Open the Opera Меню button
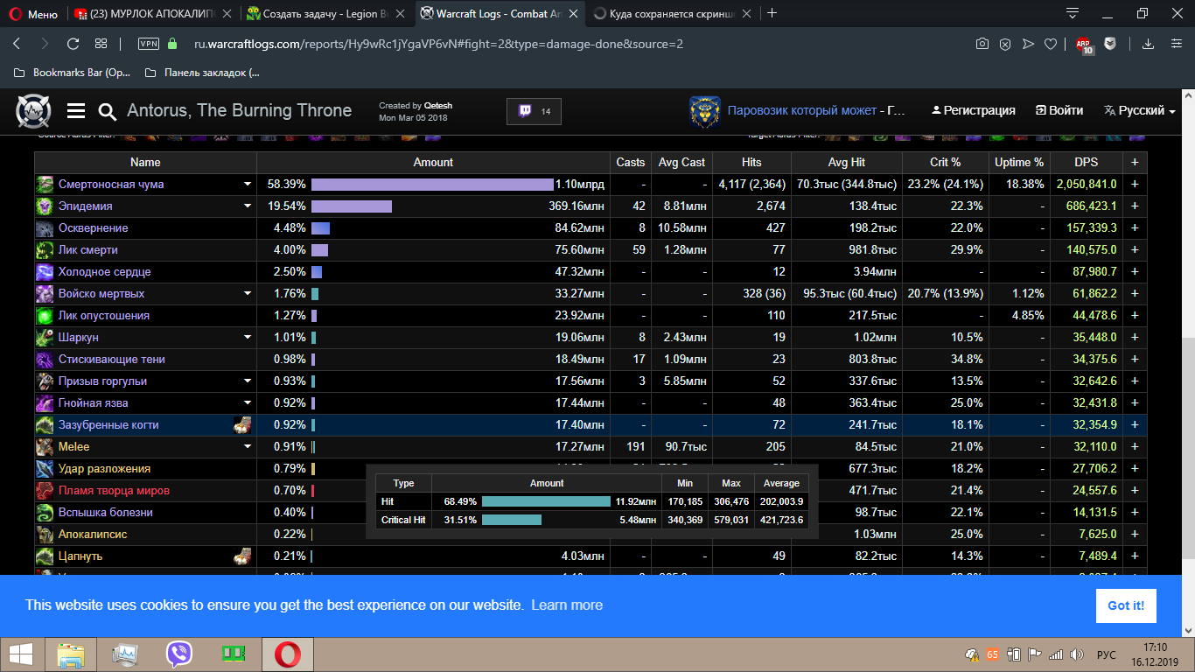Image resolution: width=1195 pixels, height=672 pixels. 33,13
